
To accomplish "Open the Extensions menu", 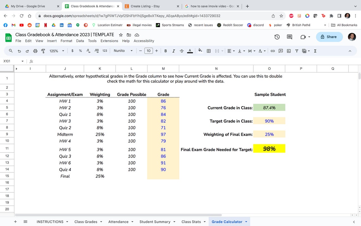I will click(x=109, y=41).
